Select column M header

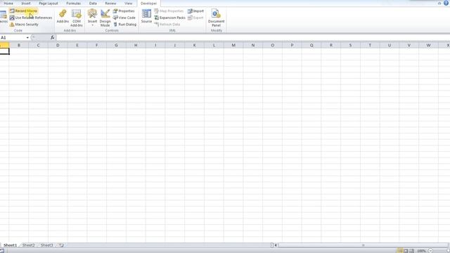pyautogui.click(x=233, y=45)
